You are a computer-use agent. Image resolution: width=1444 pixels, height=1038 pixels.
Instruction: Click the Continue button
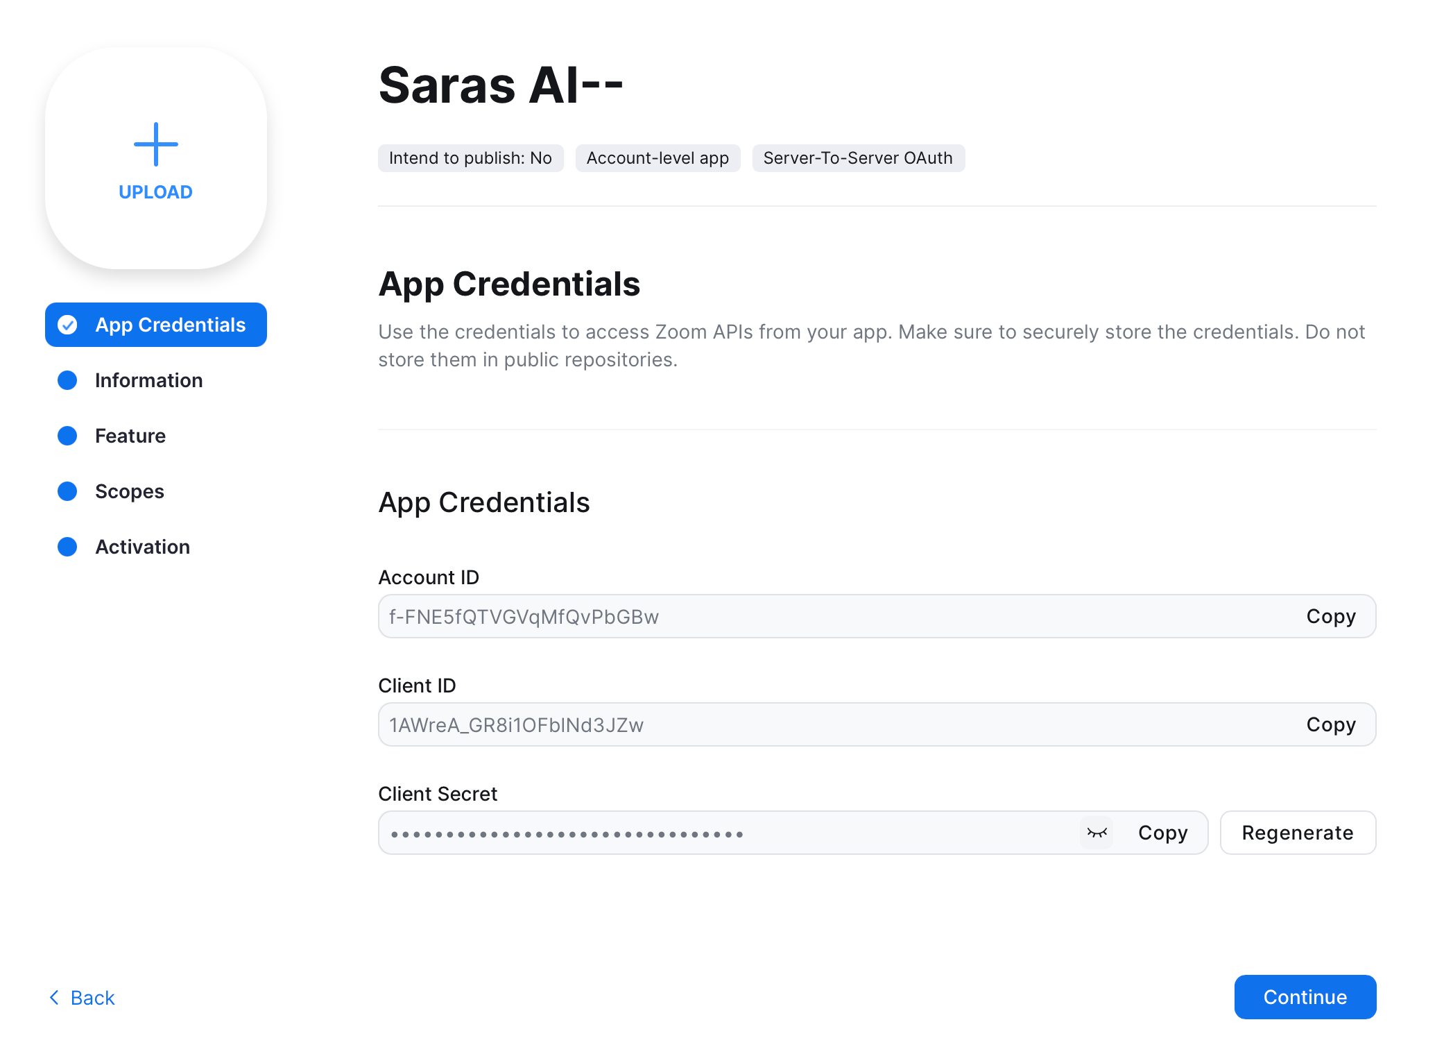(1305, 997)
